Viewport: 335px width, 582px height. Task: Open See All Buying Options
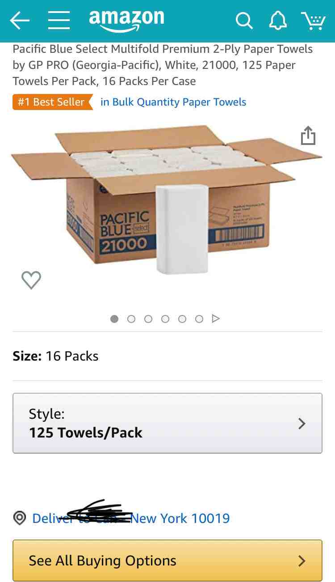click(167, 561)
